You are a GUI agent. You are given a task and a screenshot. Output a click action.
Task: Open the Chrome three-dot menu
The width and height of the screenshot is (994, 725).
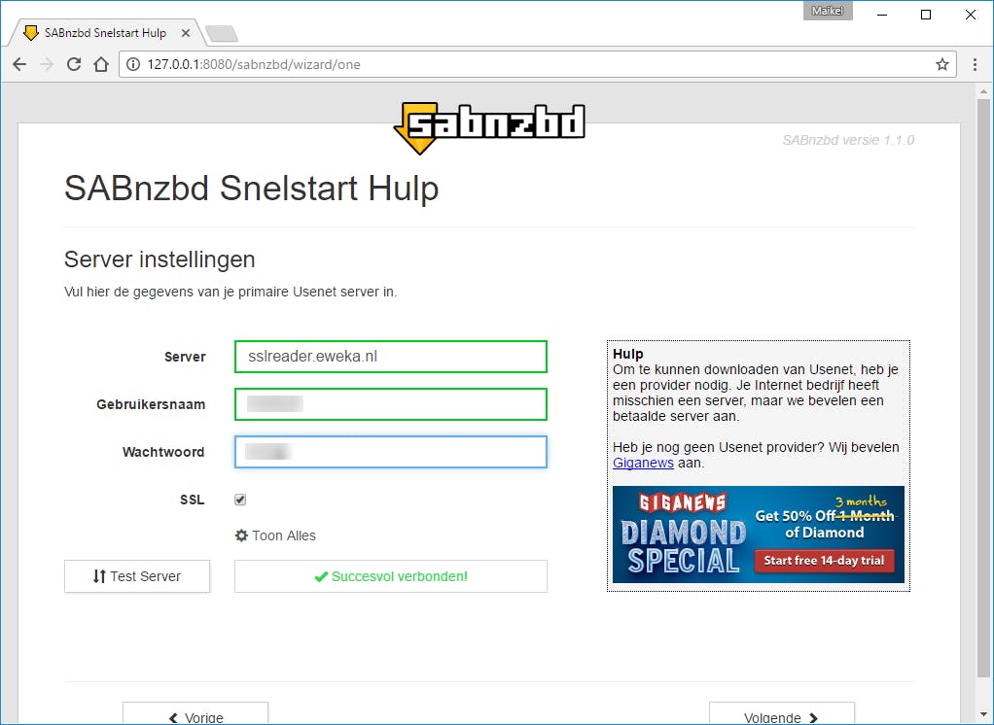pos(975,64)
